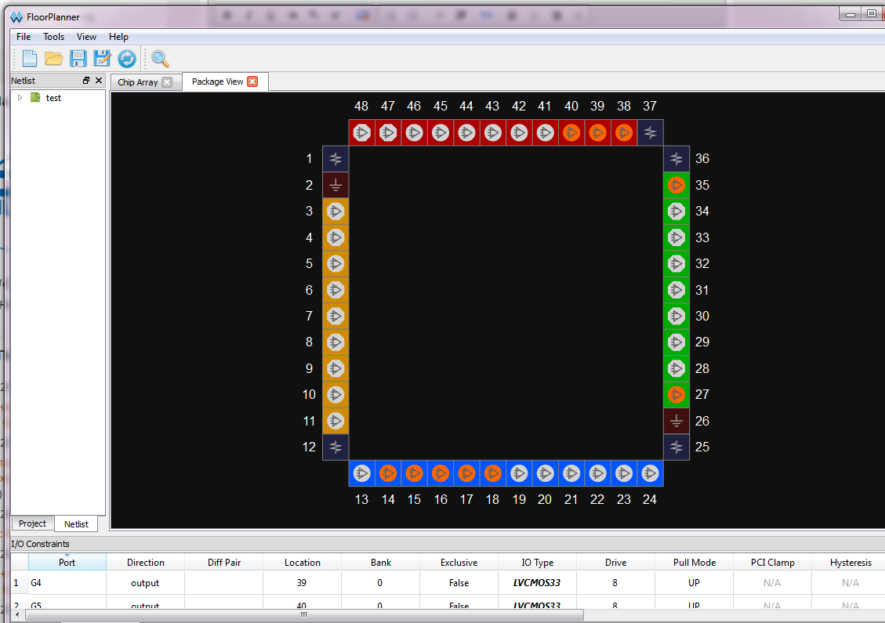
Task: Click the magnifier search toolbar icon
Action: click(x=160, y=58)
